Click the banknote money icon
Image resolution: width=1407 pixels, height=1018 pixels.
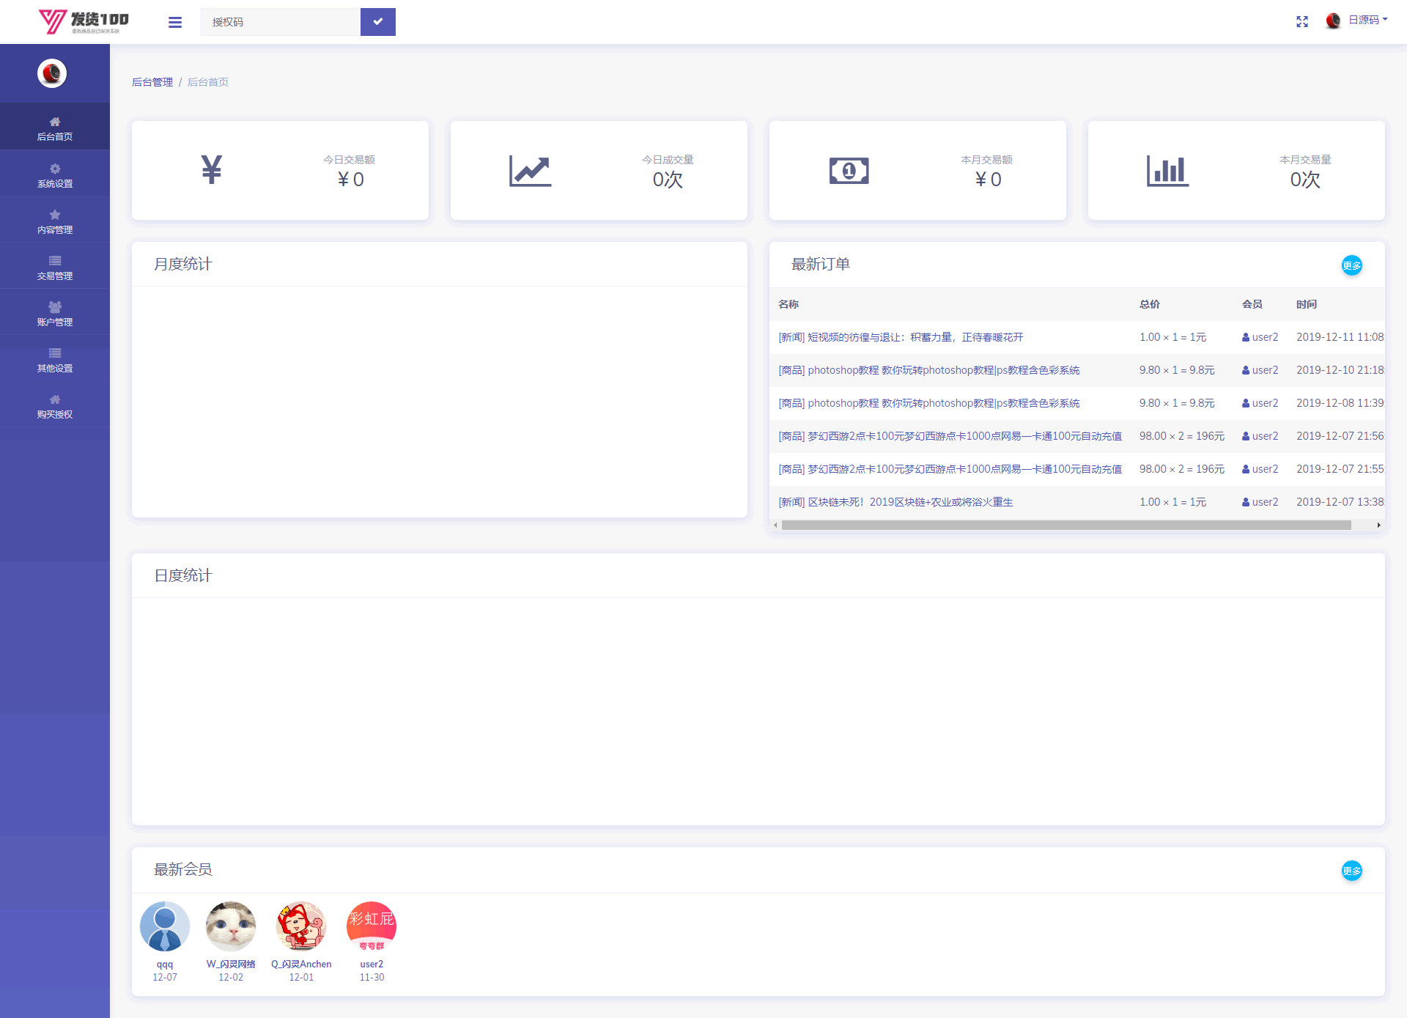pyautogui.click(x=849, y=171)
